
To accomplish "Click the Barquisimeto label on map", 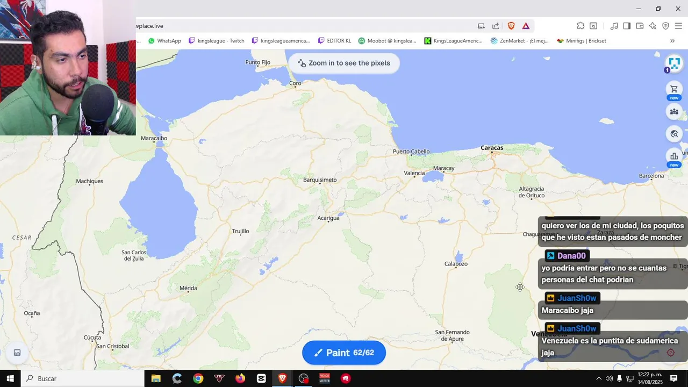I will [x=320, y=180].
